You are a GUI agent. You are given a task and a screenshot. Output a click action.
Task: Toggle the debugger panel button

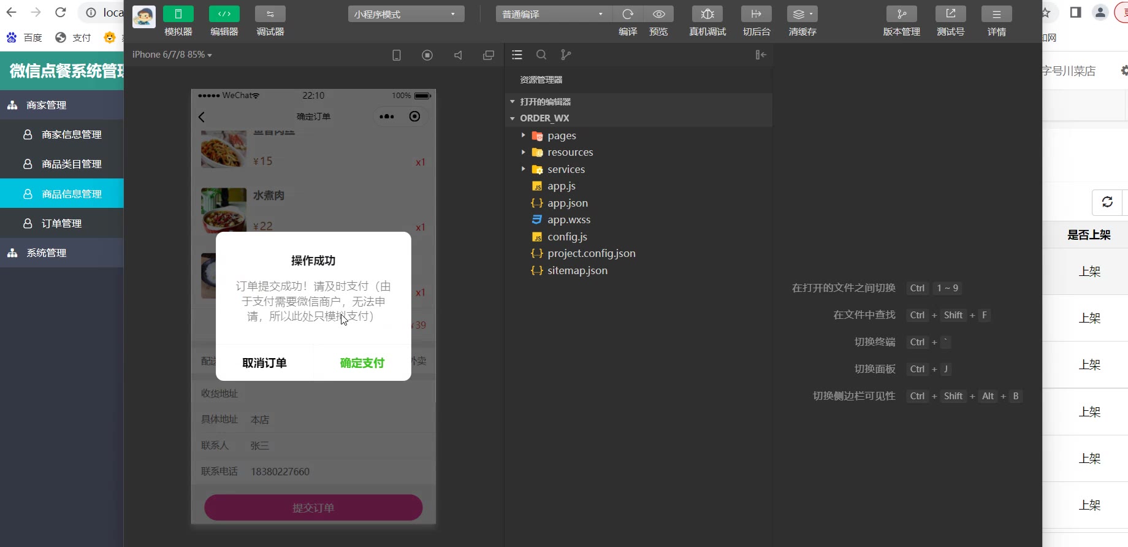click(270, 14)
